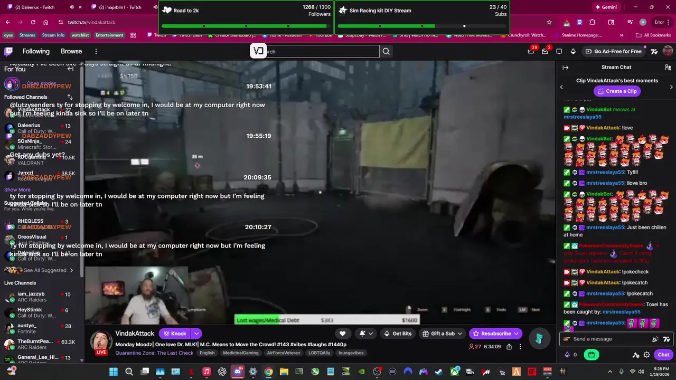Open VindakAttack streamer avatar
Image resolution: width=676 pixels, height=380 pixels.
[100, 343]
